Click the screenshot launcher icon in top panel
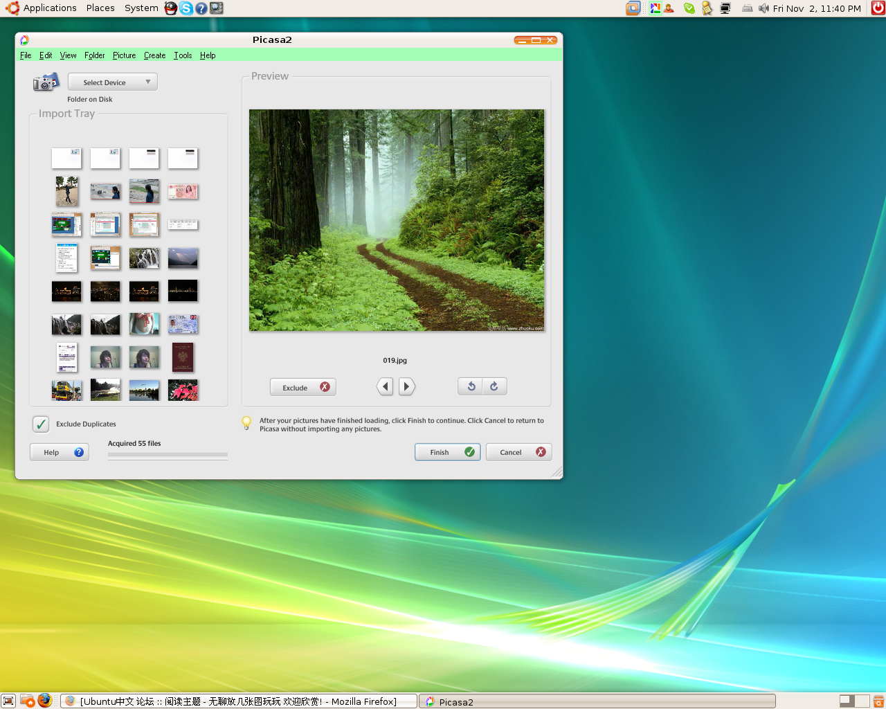 [x=217, y=8]
